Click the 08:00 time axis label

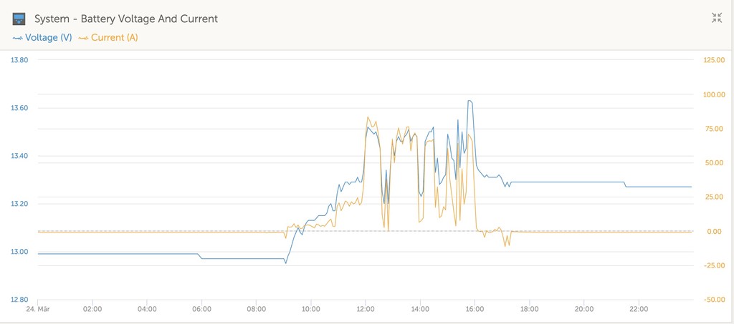click(x=256, y=309)
